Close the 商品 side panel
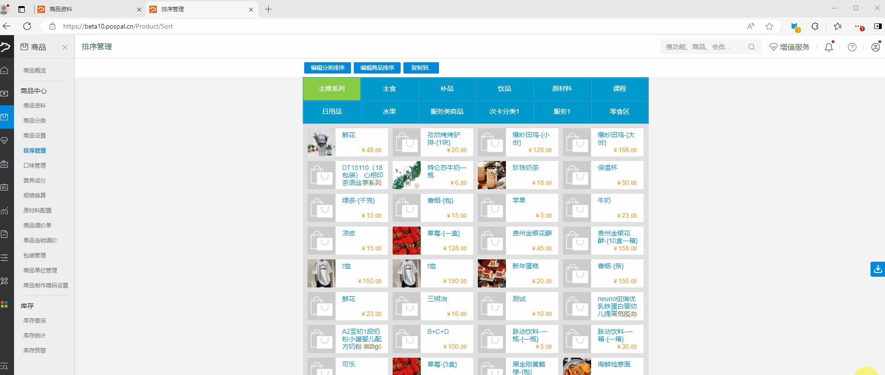Viewport: 885px width, 375px height. pos(65,47)
